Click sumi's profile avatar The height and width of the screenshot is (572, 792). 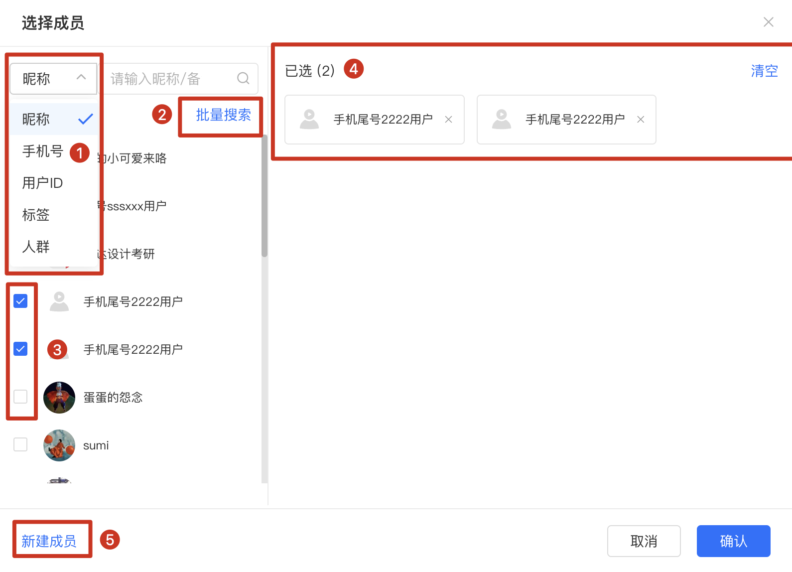59,445
